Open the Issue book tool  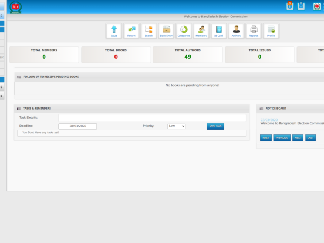114,31
